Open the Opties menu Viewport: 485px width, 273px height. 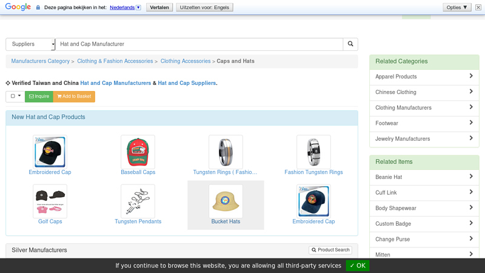coord(457,7)
